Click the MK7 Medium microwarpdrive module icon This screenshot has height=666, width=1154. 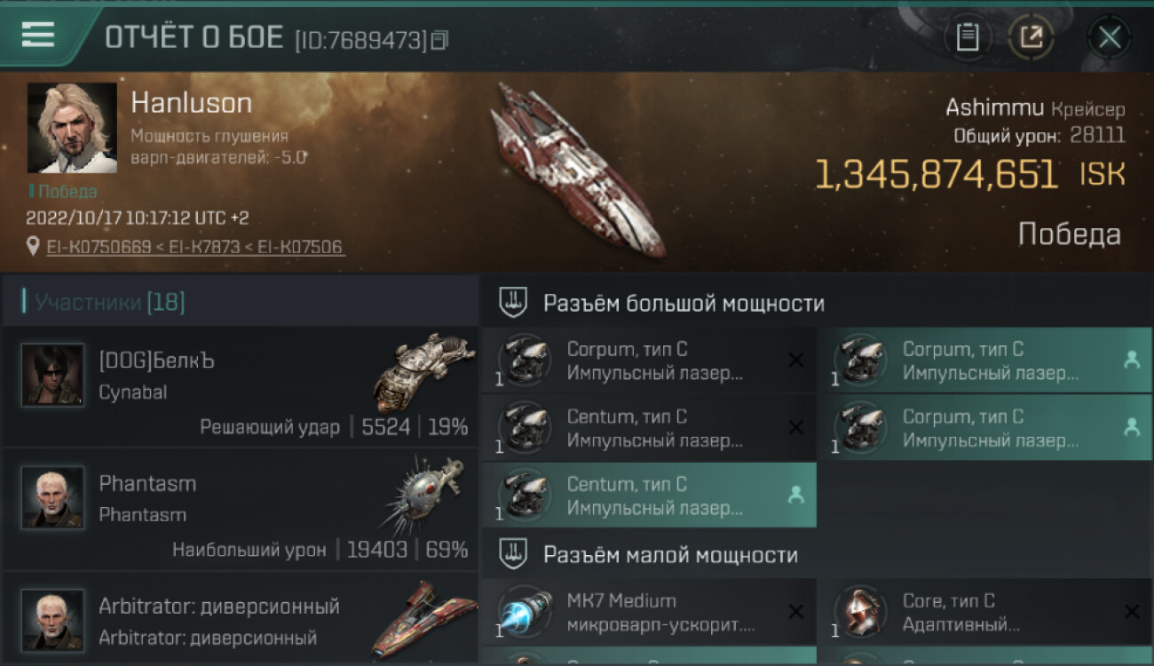click(x=525, y=612)
